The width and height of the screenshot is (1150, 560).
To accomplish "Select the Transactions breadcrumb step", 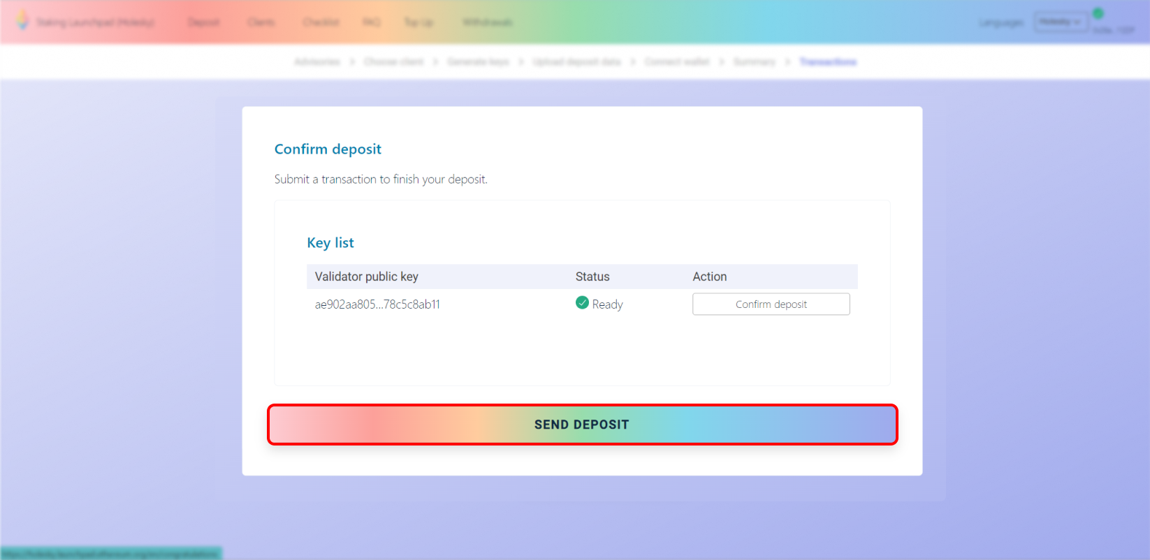I will click(828, 61).
